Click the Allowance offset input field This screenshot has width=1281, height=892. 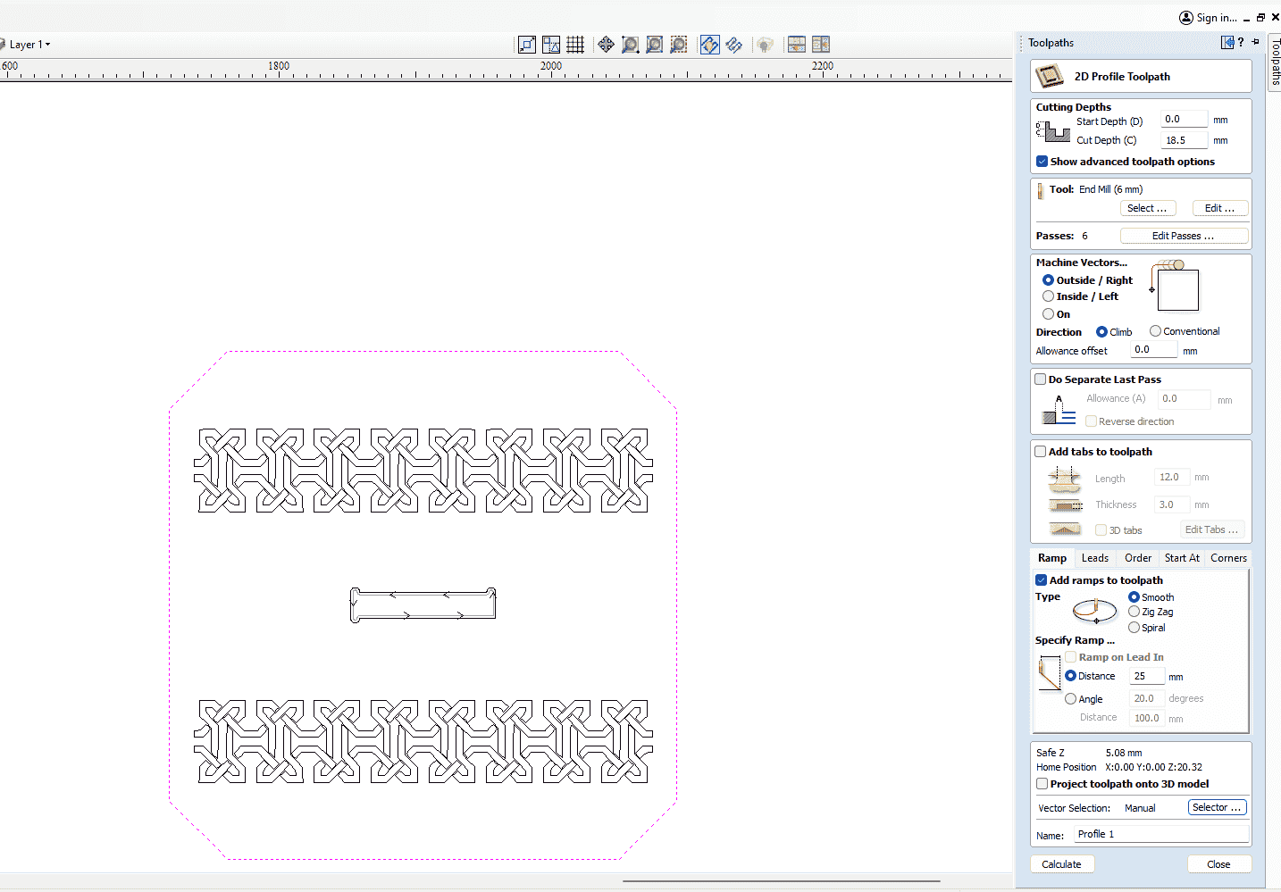point(1154,350)
